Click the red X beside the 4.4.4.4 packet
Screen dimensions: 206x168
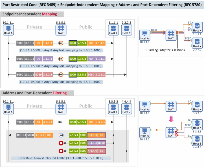60,151
